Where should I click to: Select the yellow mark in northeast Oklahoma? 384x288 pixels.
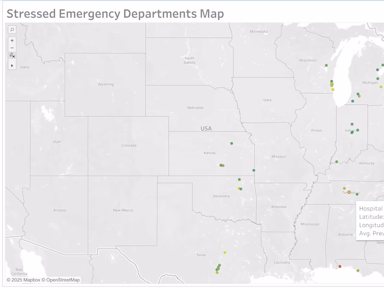click(x=239, y=188)
